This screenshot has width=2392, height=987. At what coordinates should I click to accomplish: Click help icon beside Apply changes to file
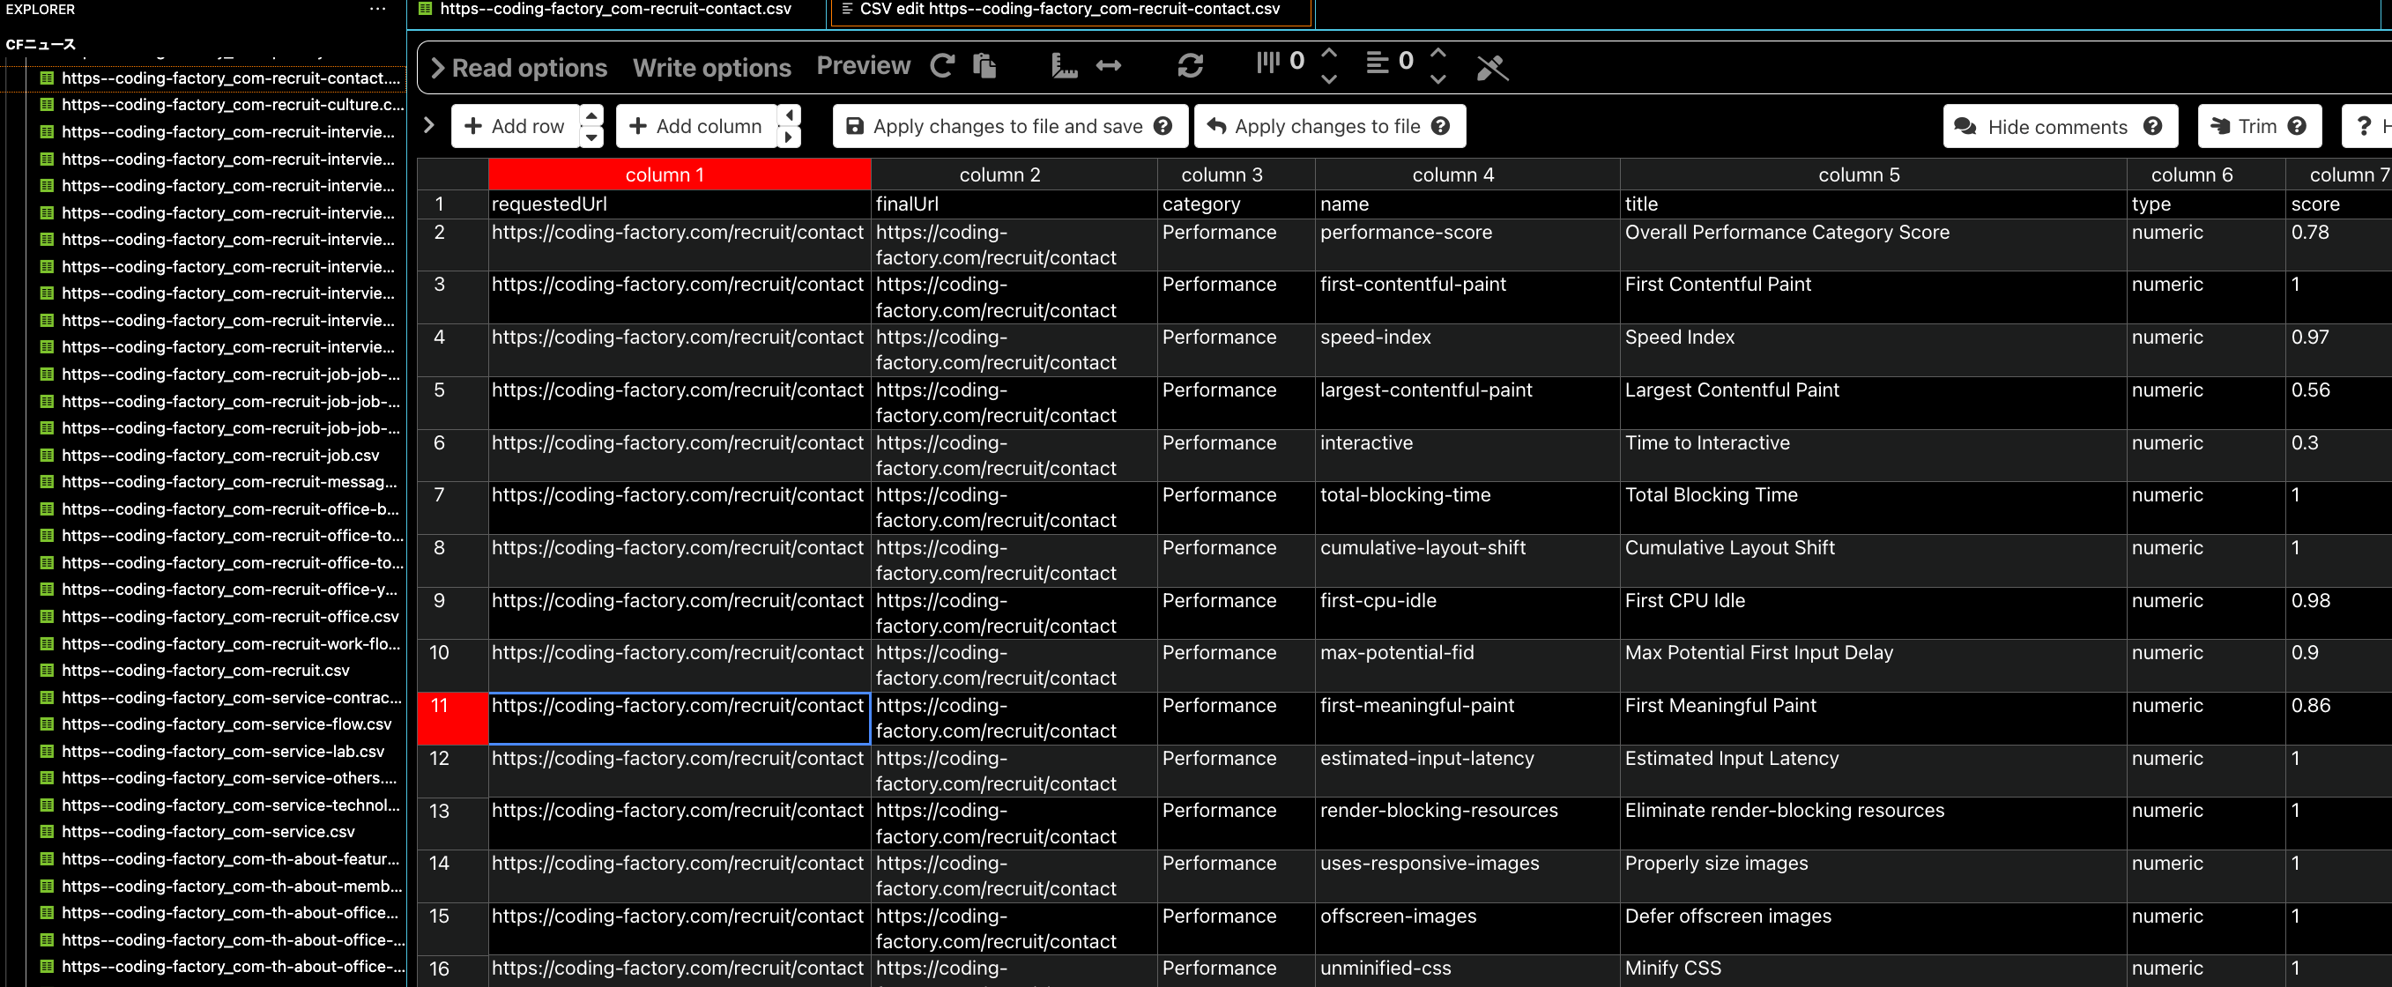coord(1440,126)
